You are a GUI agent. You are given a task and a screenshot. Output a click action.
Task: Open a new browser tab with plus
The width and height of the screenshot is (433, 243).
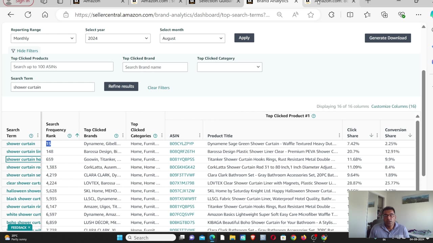click(x=368, y=2)
